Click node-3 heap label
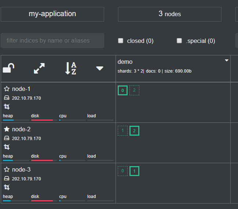Screen dimensions: 238x209 pyautogui.click(x=8, y=197)
